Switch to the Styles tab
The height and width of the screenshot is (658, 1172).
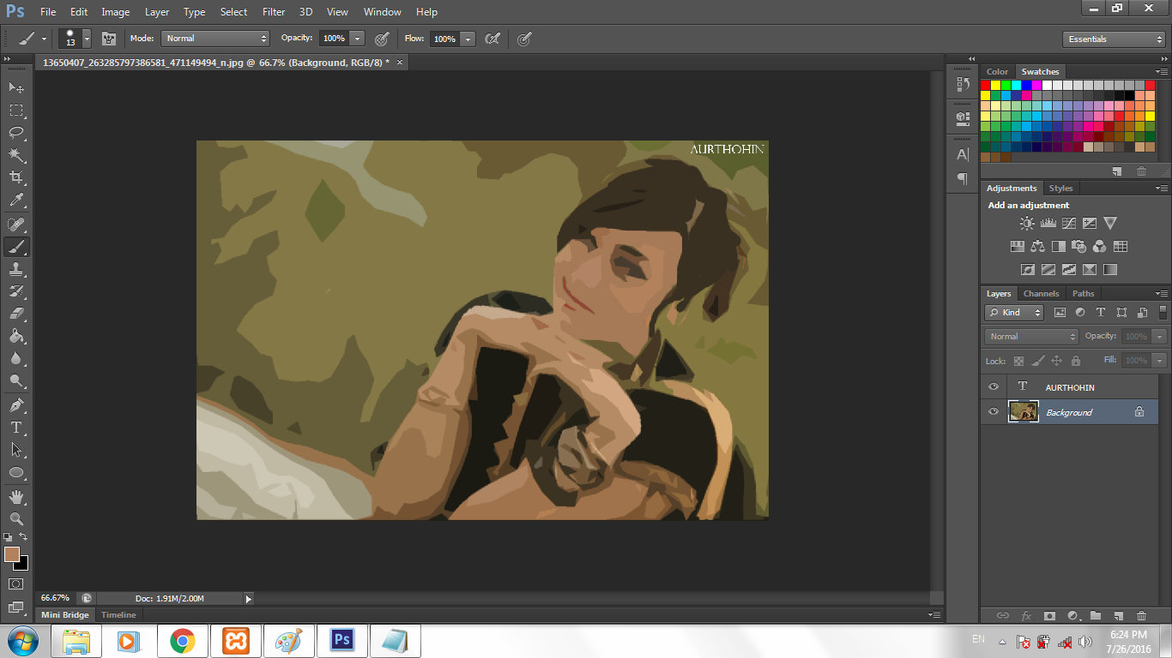point(1061,188)
